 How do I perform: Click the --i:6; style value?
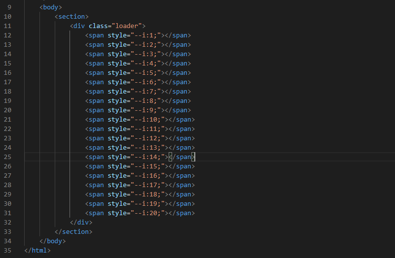(x=145, y=82)
